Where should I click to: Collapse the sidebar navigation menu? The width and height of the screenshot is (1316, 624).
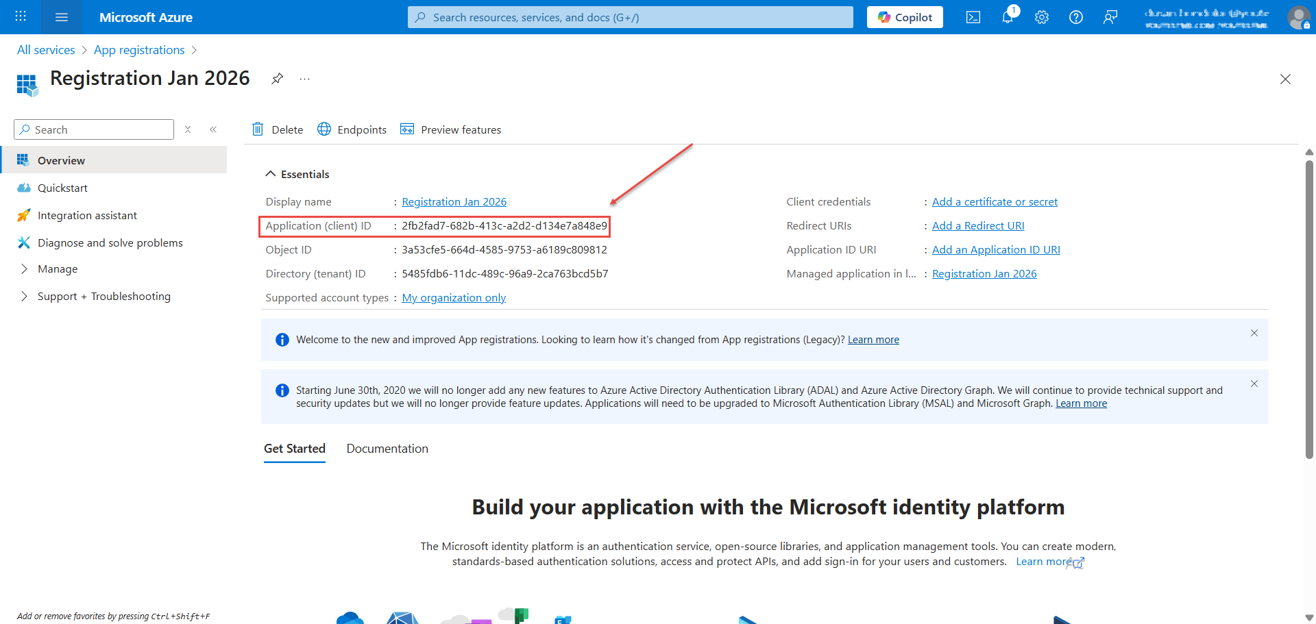(x=213, y=129)
